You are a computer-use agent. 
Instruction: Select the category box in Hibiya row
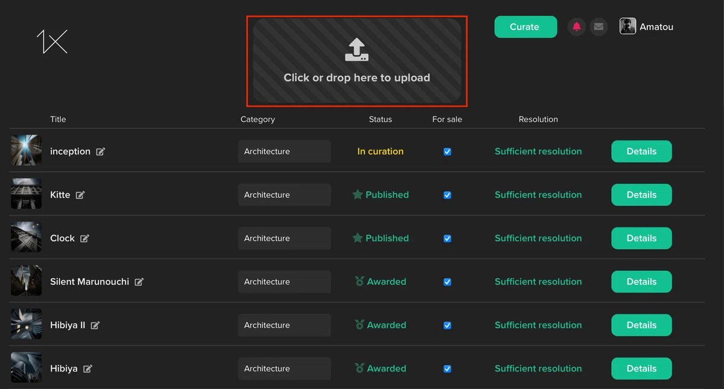click(285, 368)
